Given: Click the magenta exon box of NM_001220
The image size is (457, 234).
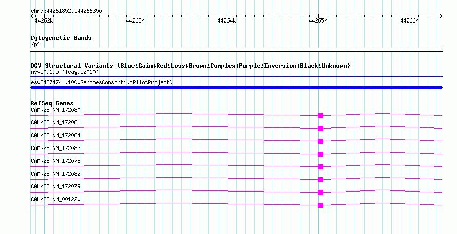Looking at the screenshot, I should coord(320,205).
